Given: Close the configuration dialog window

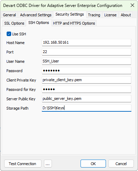Looking at the screenshot, I should pyautogui.click(x=132, y=5).
